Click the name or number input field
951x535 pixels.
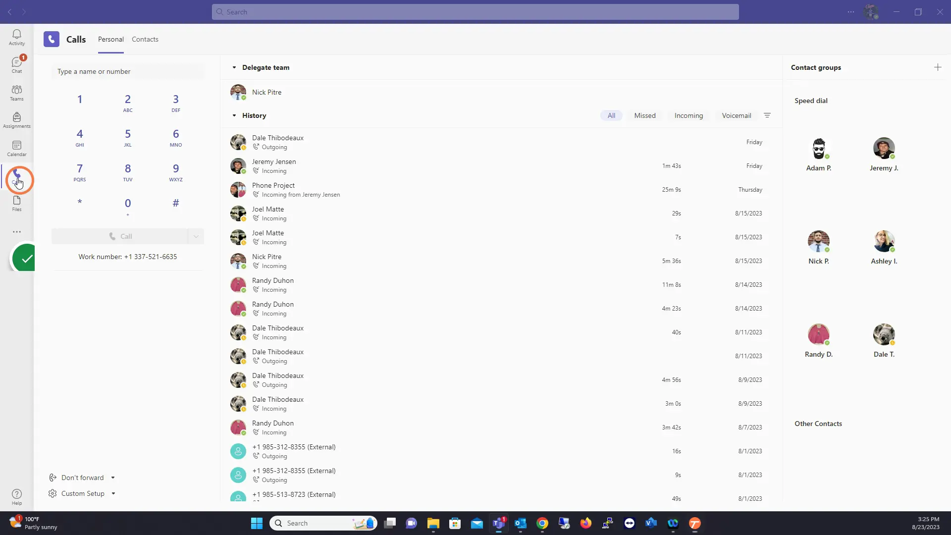pyautogui.click(x=128, y=71)
